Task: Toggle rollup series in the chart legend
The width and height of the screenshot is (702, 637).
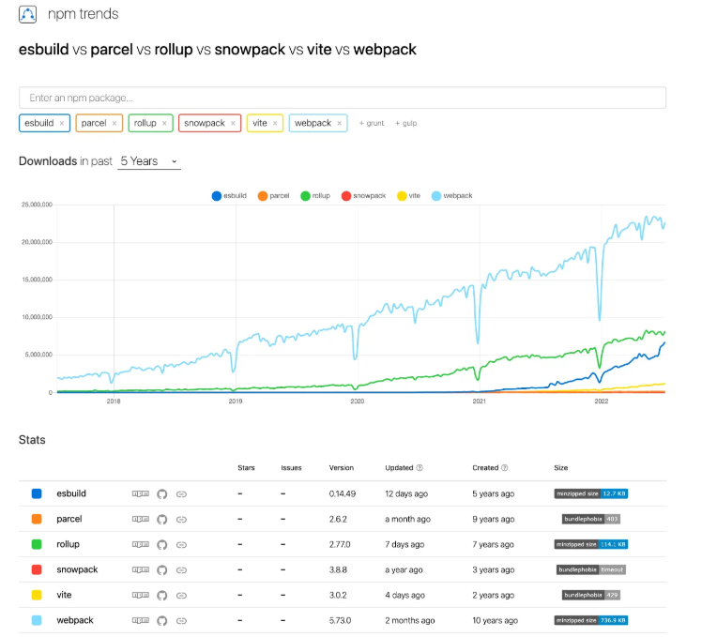Action: tap(315, 196)
